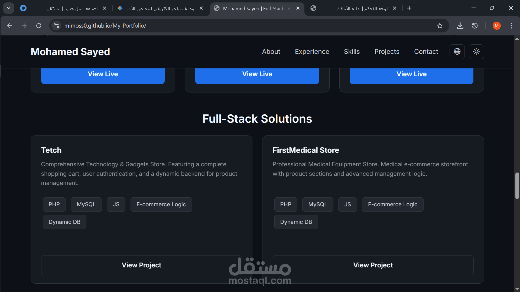
Task: Navigate to the Projects section
Action: pos(387,52)
